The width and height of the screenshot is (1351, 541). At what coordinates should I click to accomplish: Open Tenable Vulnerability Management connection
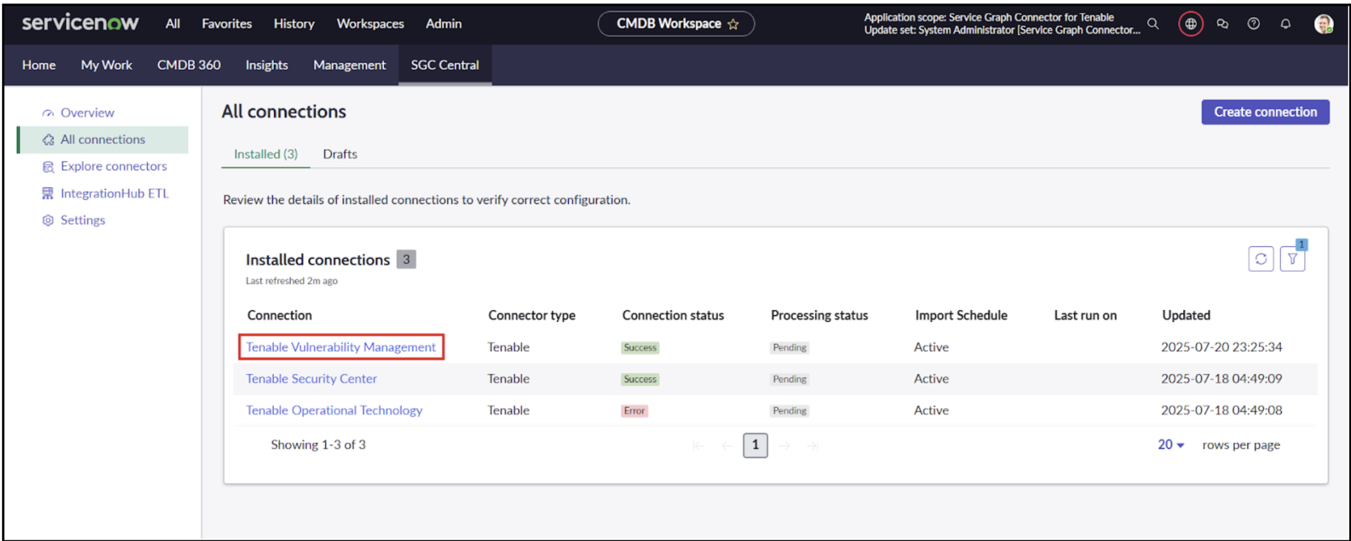coord(341,347)
